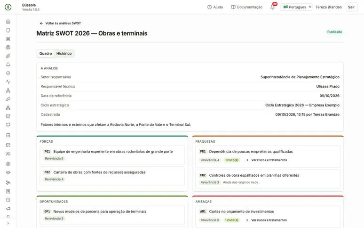Click the AMEAÇAS section heading
This screenshot has width=364, height=228.
(x=203, y=202)
